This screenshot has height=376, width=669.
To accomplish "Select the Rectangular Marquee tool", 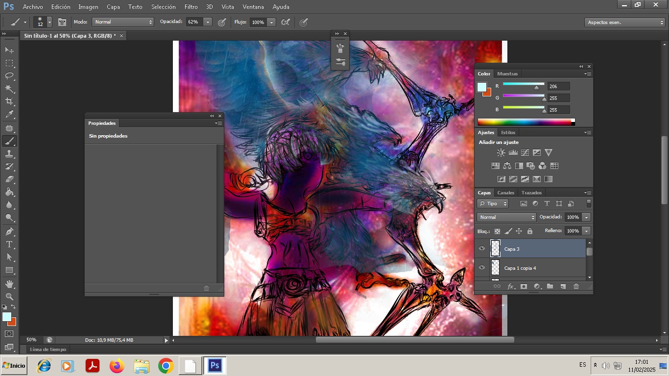I will [x=9, y=63].
